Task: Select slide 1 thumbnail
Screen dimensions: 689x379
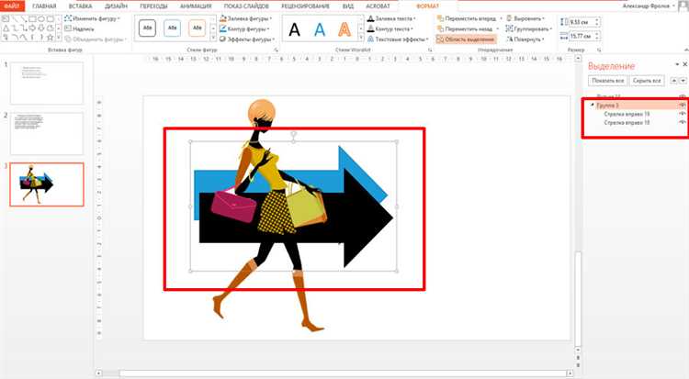Action: pyautogui.click(x=47, y=83)
